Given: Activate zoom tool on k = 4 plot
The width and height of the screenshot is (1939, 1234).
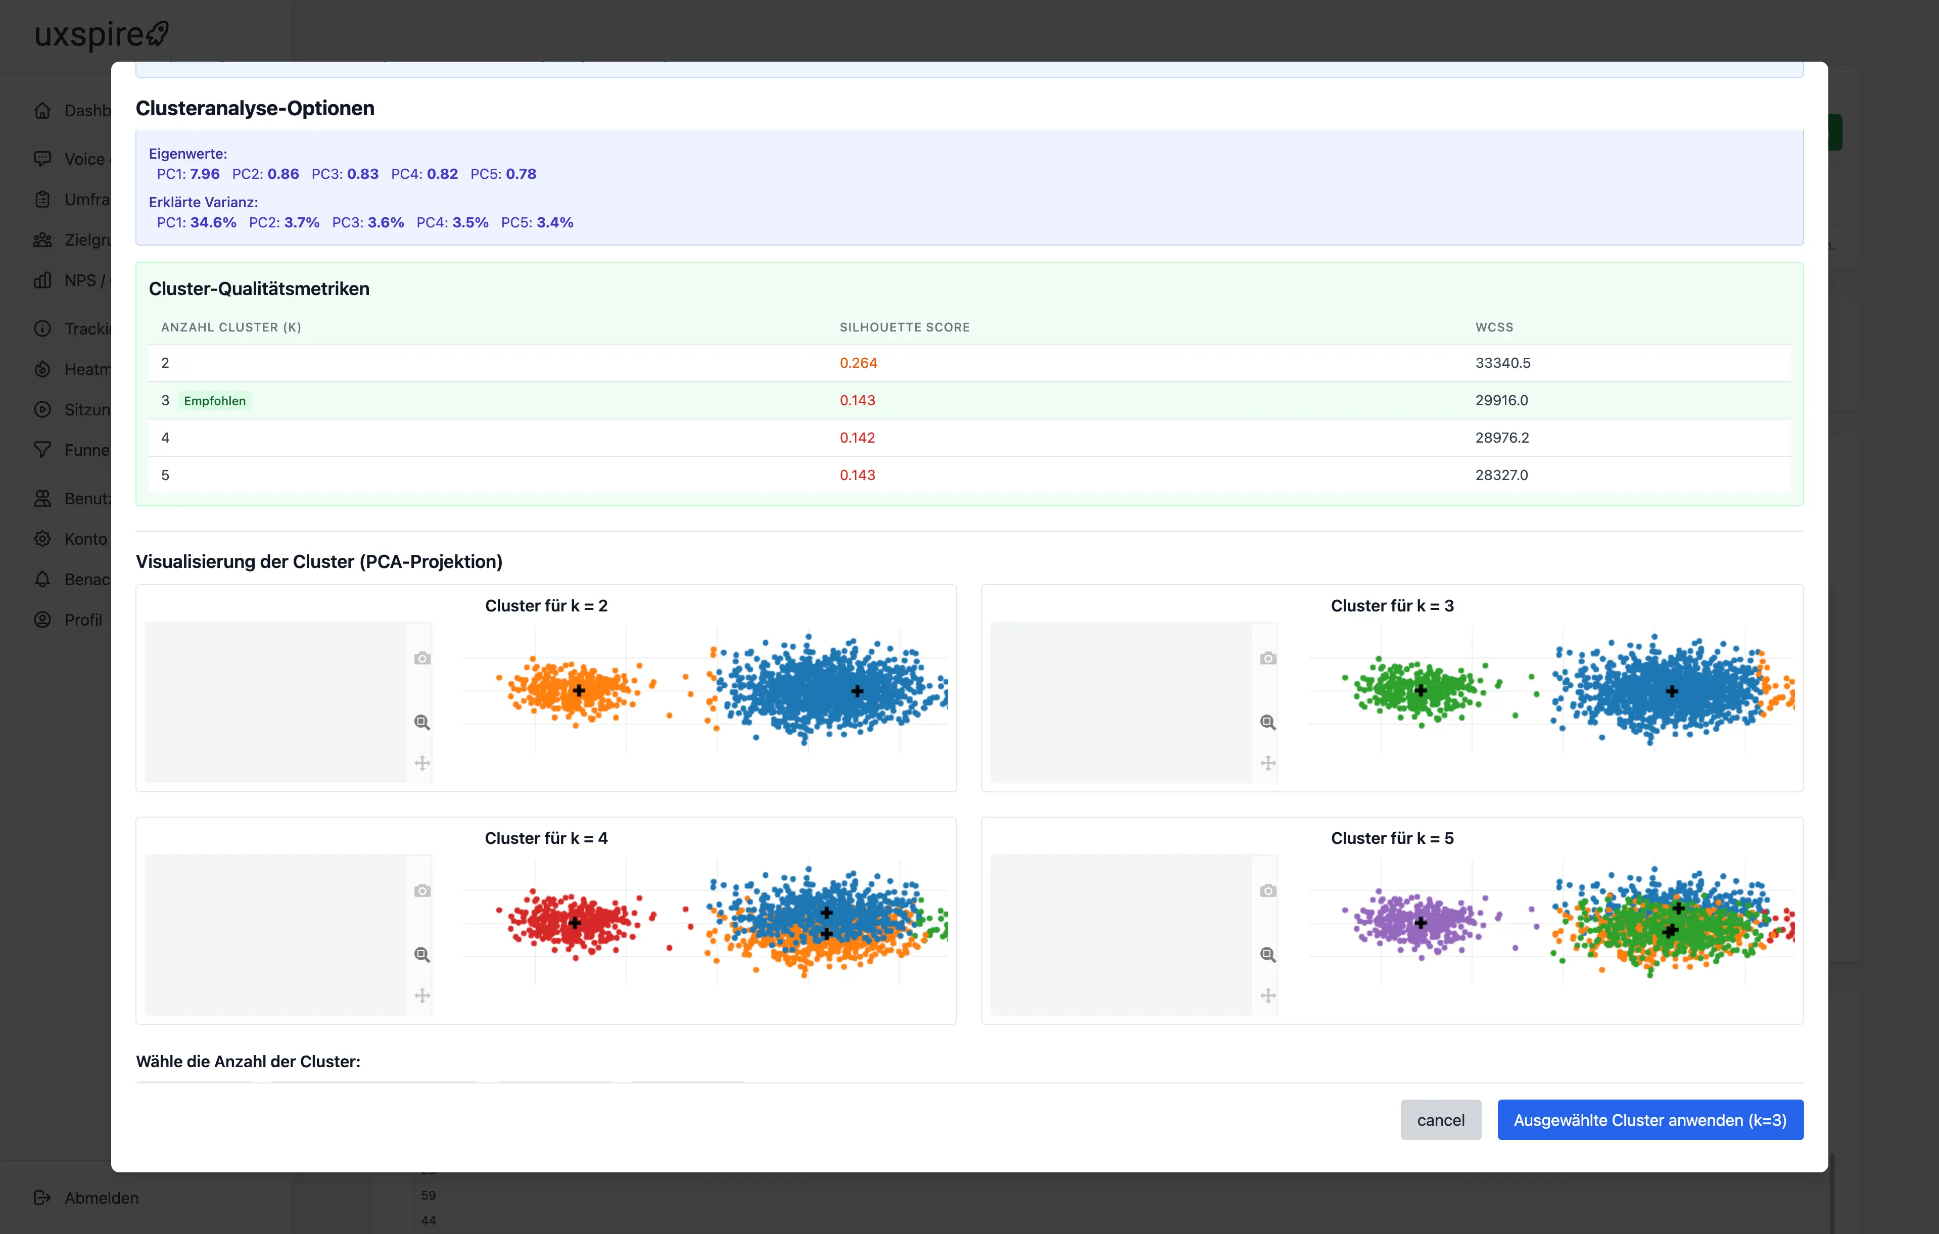Looking at the screenshot, I should tap(422, 955).
